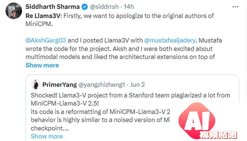247x141 pixels.
Task: Click the Siddharth Sharma display name
Action: pos(52,7)
